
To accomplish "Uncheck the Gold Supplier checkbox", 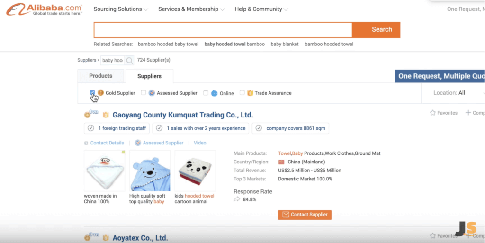I will [x=92, y=92].
